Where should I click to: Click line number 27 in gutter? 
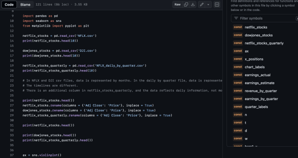coord(12,105)
